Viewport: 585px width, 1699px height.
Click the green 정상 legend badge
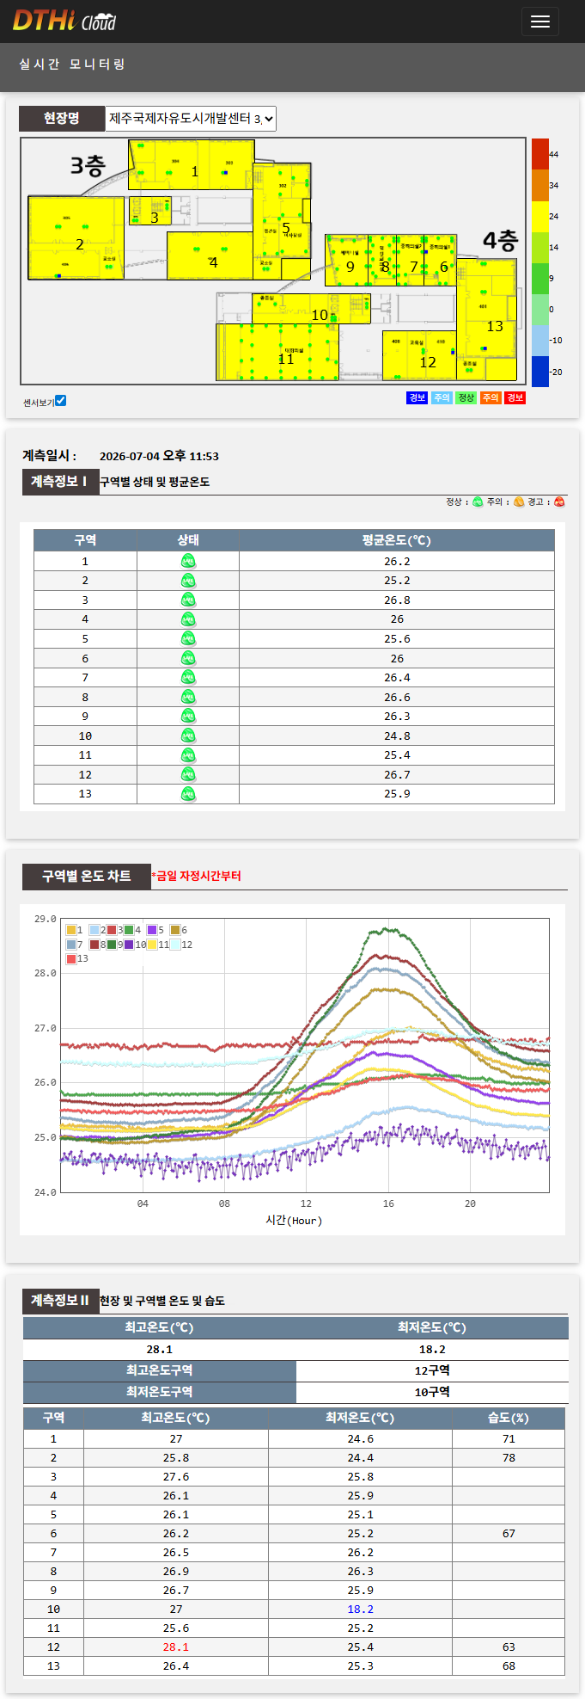click(x=466, y=397)
